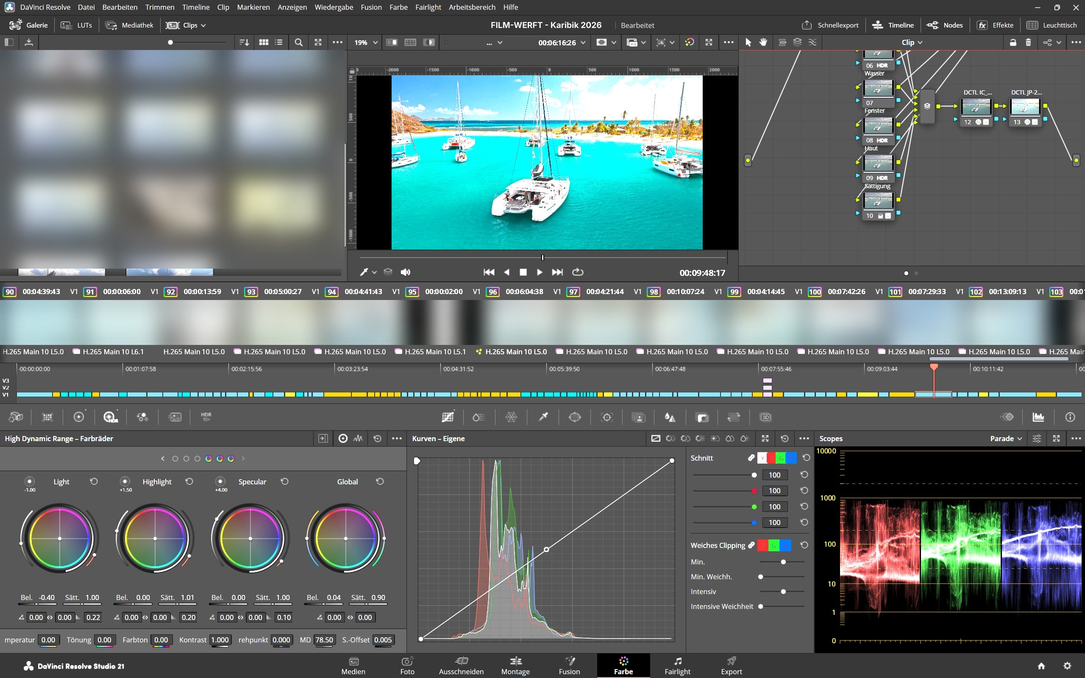
Task: Open the Power Window palette icon
Action: pyautogui.click(x=575, y=417)
